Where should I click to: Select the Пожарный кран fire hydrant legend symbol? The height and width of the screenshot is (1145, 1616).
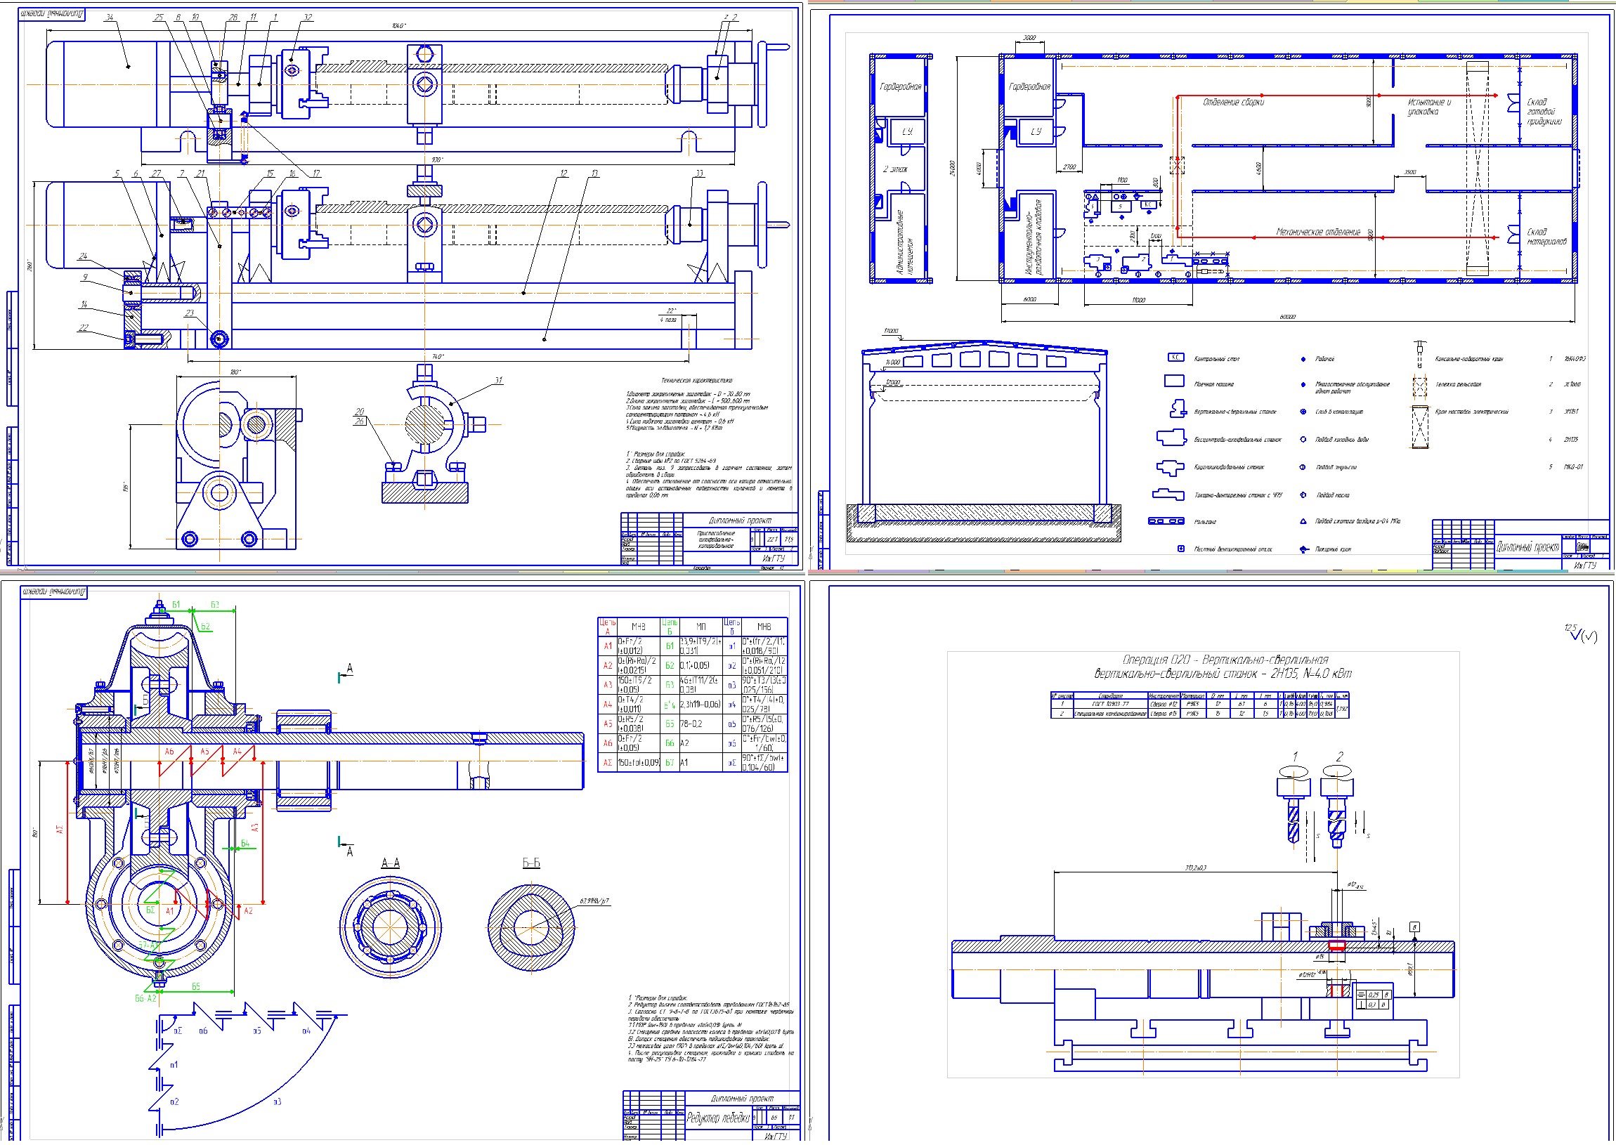(1303, 549)
